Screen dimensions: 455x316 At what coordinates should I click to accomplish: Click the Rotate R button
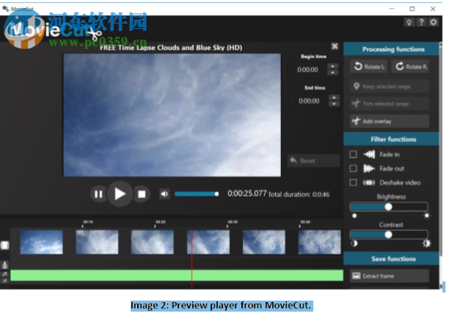point(410,67)
